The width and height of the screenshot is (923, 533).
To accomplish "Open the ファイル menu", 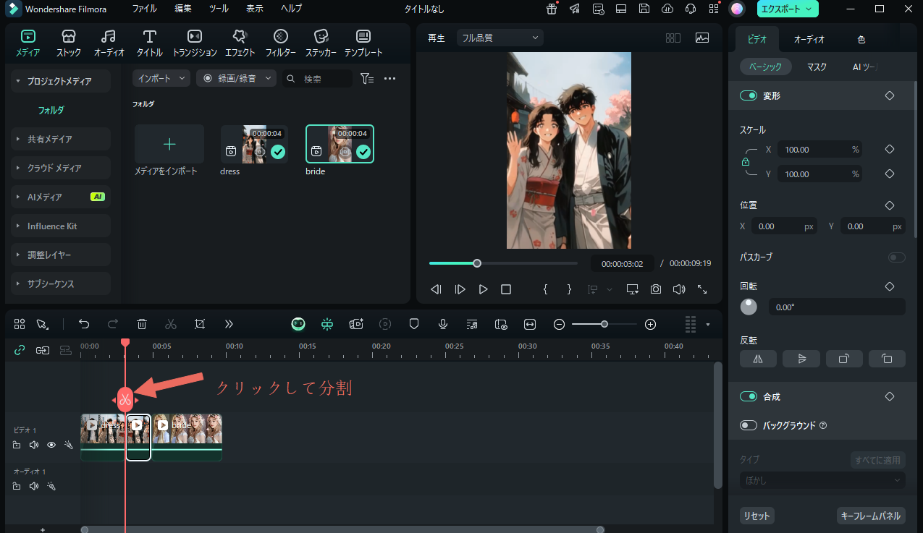I will [144, 9].
